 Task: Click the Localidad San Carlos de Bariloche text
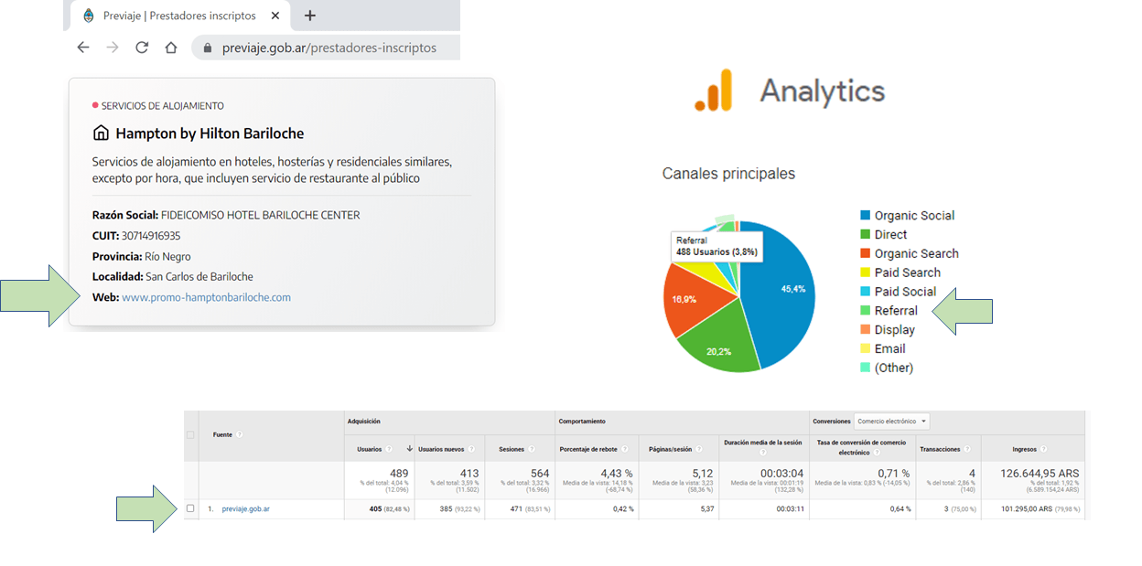pyautogui.click(x=173, y=277)
